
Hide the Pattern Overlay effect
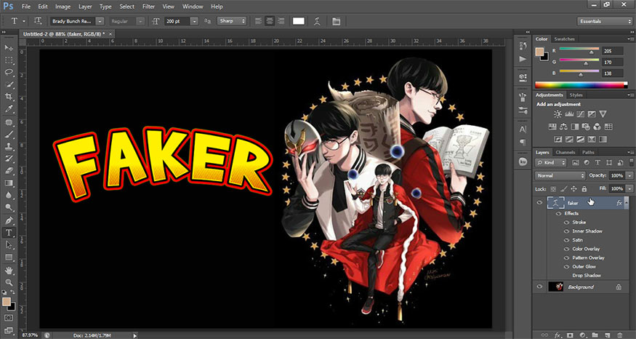(567, 258)
